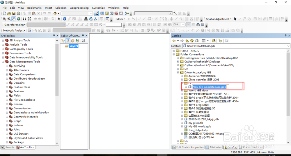The width and height of the screenshot is (291, 156).
Task: Print the map with the printer icon
Action: [x=18, y=13]
